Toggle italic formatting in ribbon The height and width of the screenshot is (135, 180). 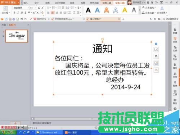tap(18, 13)
